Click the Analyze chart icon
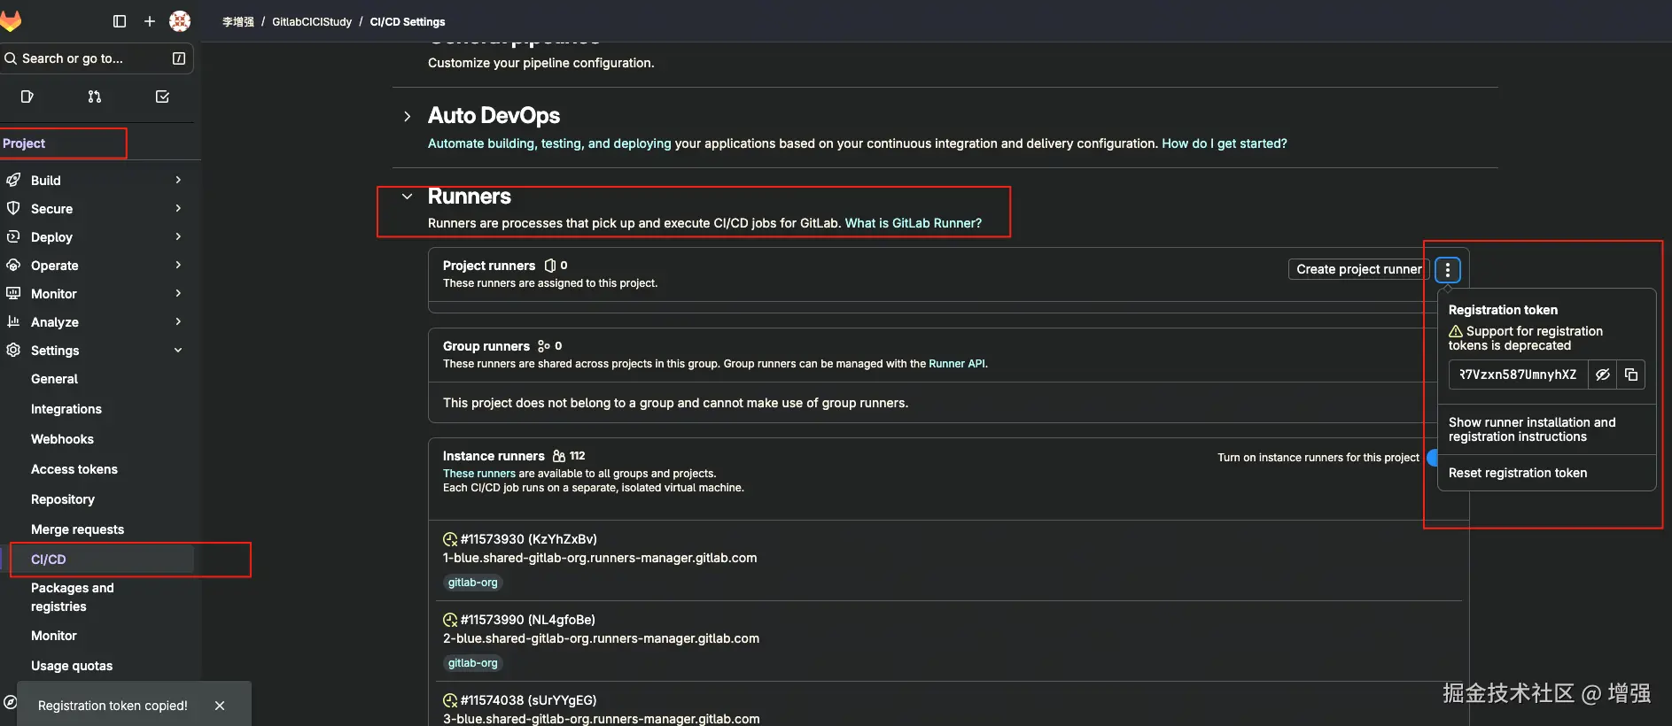The width and height of the screenshot is (1672, 726). (x=13, y=321)
